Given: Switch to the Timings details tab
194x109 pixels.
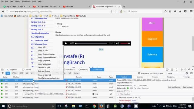Looking at the screenshot, I should point(186,77).
